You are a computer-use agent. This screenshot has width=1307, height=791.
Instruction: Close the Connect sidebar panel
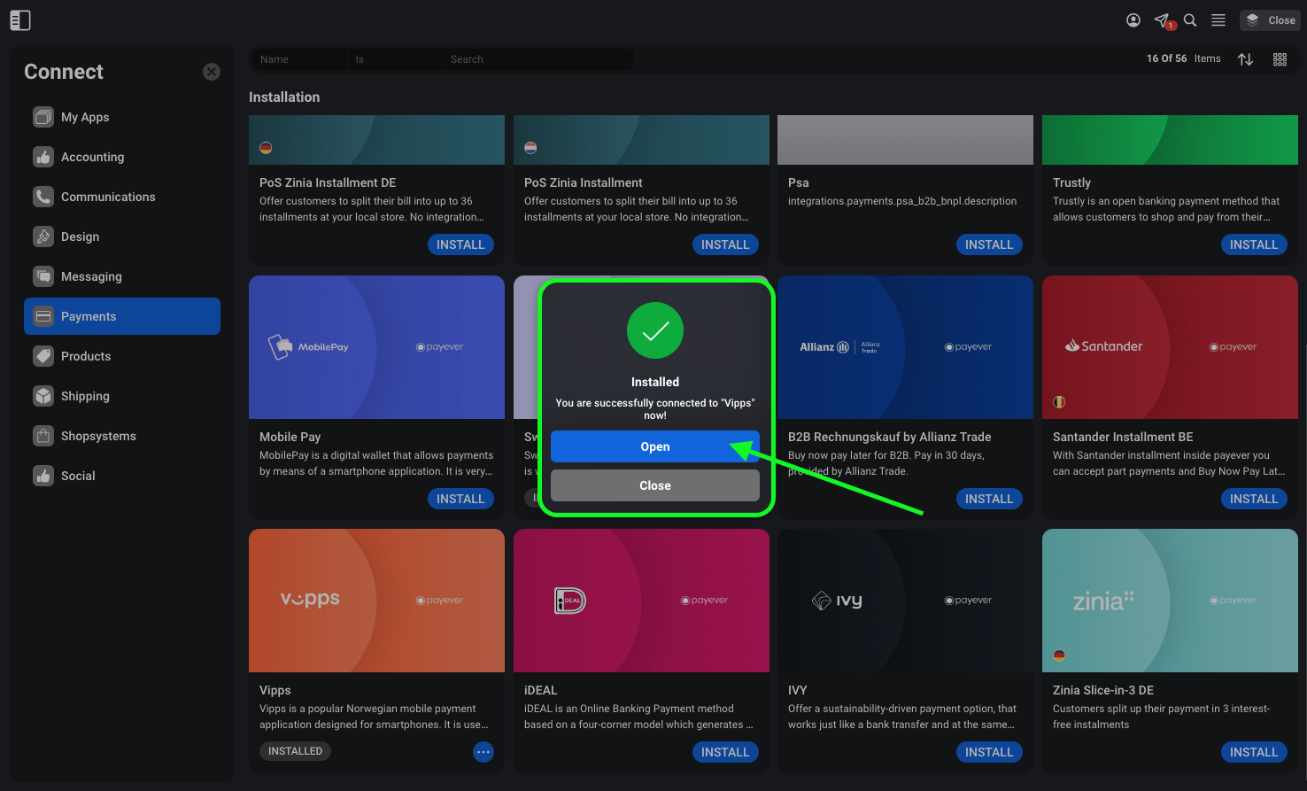pyautogui.click(x=212, y=72)
